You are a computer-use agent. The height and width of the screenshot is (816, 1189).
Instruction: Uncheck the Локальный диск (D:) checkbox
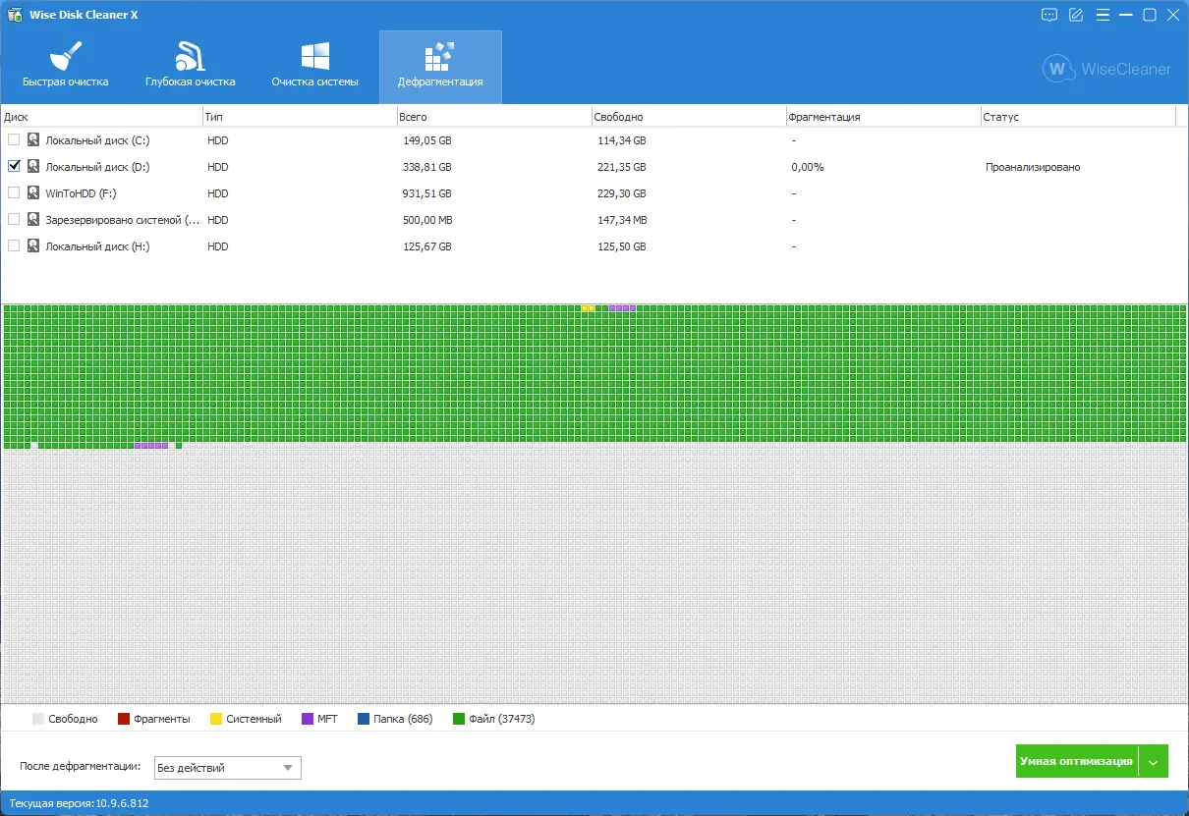pos(14,167)
